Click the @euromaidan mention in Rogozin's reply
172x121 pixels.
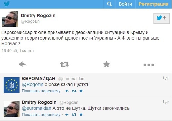[x=36, y=108]
